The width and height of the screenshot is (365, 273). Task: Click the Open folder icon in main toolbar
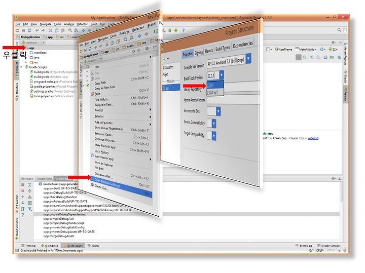tap(17, 30)
